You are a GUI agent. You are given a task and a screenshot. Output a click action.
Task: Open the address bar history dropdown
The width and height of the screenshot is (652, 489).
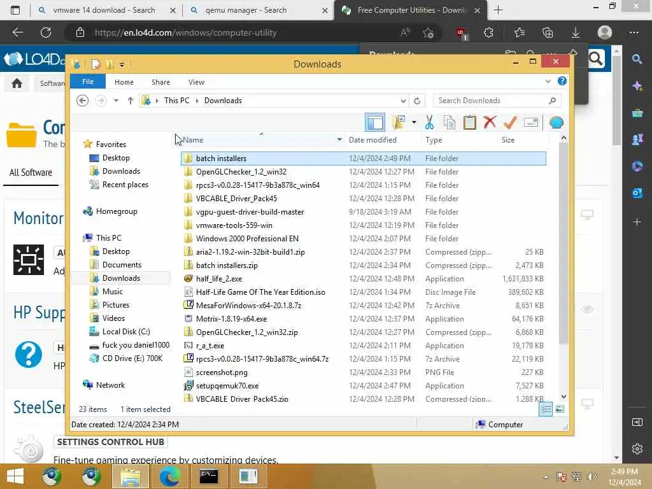click(403, 101)
